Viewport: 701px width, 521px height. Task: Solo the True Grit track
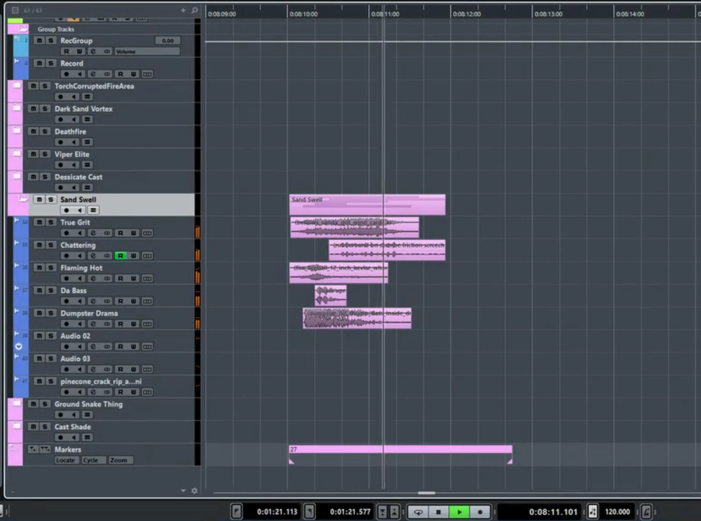click(x=50, y=222)
